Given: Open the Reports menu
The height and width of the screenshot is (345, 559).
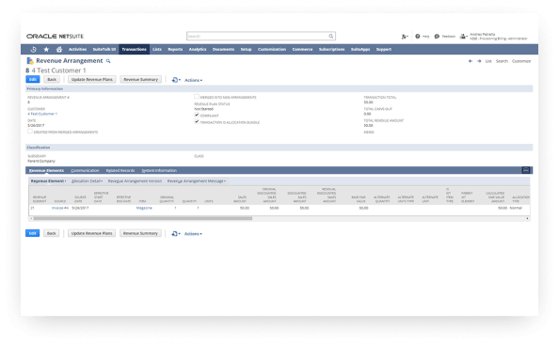Looking at the screenshot, I should [x=175, y=50].
